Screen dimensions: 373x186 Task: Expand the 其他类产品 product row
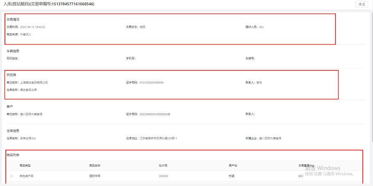click(11, 176)
